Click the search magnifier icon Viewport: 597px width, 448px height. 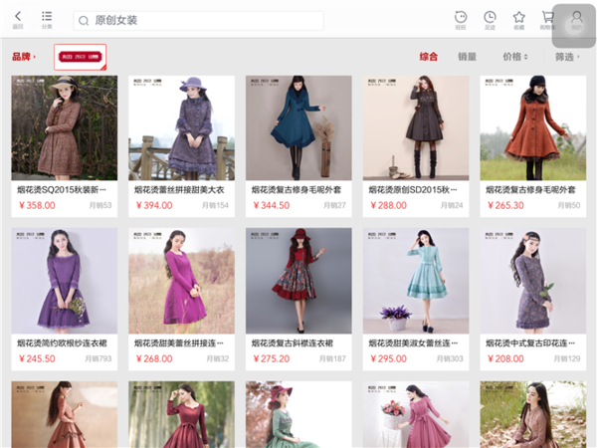coord(84,21)
